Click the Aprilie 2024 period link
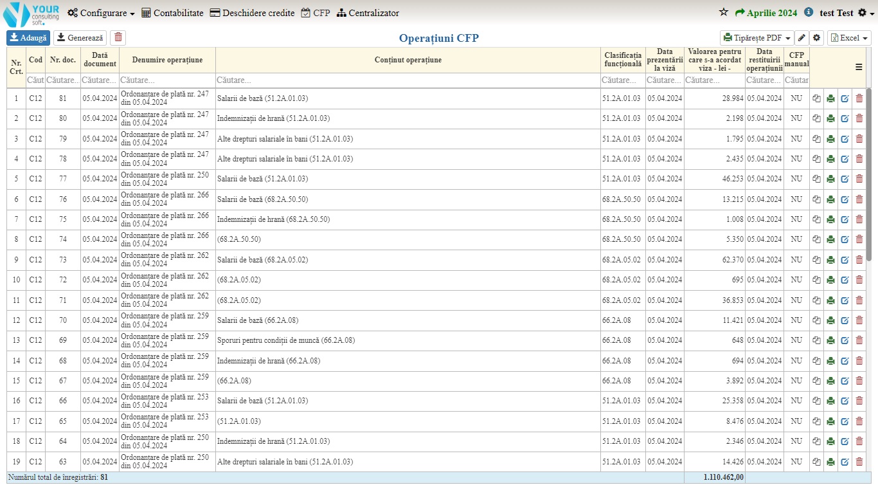878x494 pixels. click(x=766, y=13)
